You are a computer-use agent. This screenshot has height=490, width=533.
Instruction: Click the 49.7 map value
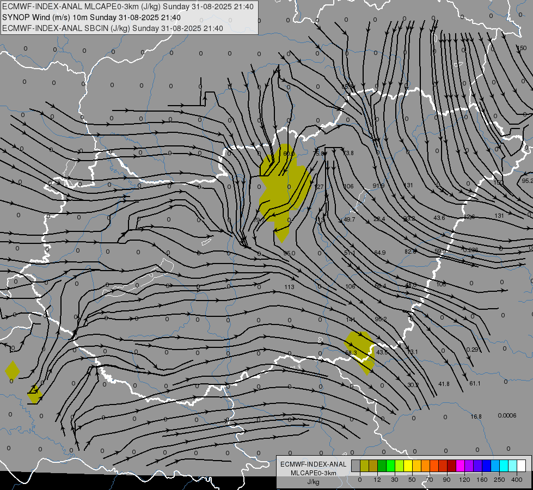[x=349, y=219]
